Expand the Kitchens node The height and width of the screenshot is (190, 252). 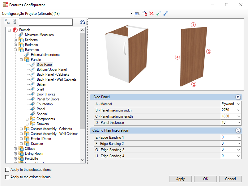click(15, 40)
